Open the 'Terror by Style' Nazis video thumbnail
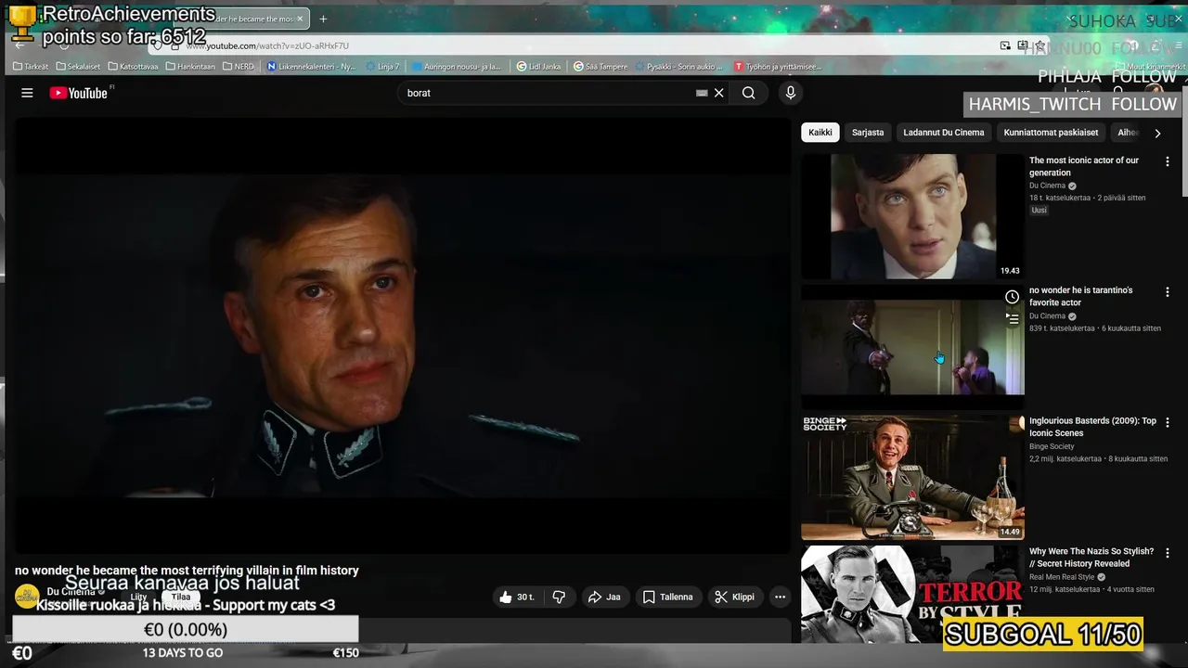This screenshot has width=1188, height=668. click(912, 594)
